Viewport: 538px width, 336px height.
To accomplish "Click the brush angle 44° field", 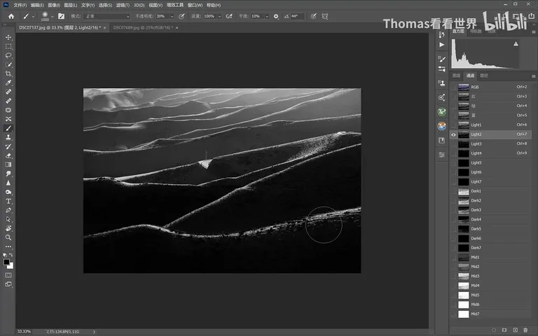I will click(x=297, y=16).
